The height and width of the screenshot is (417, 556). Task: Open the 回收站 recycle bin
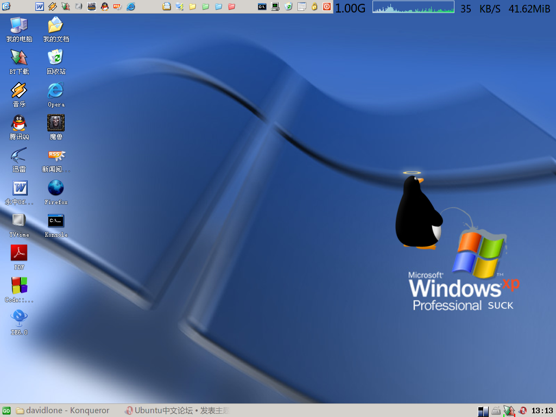click(x=56, y=62)
